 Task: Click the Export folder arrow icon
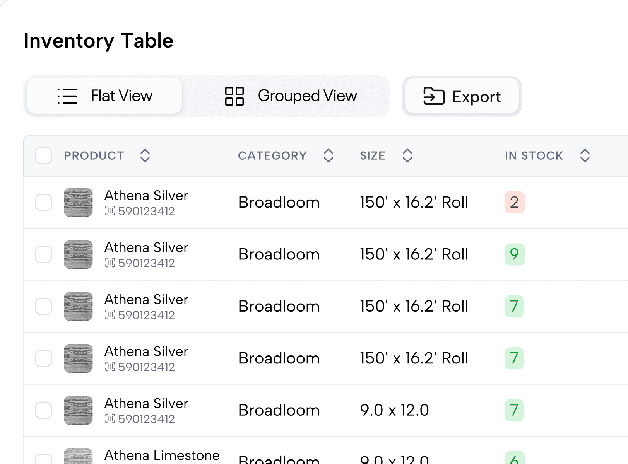click(x=433, y=96)
